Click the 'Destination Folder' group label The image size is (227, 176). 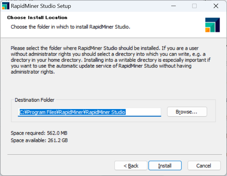pyautogui.click(x=35, y=100)
